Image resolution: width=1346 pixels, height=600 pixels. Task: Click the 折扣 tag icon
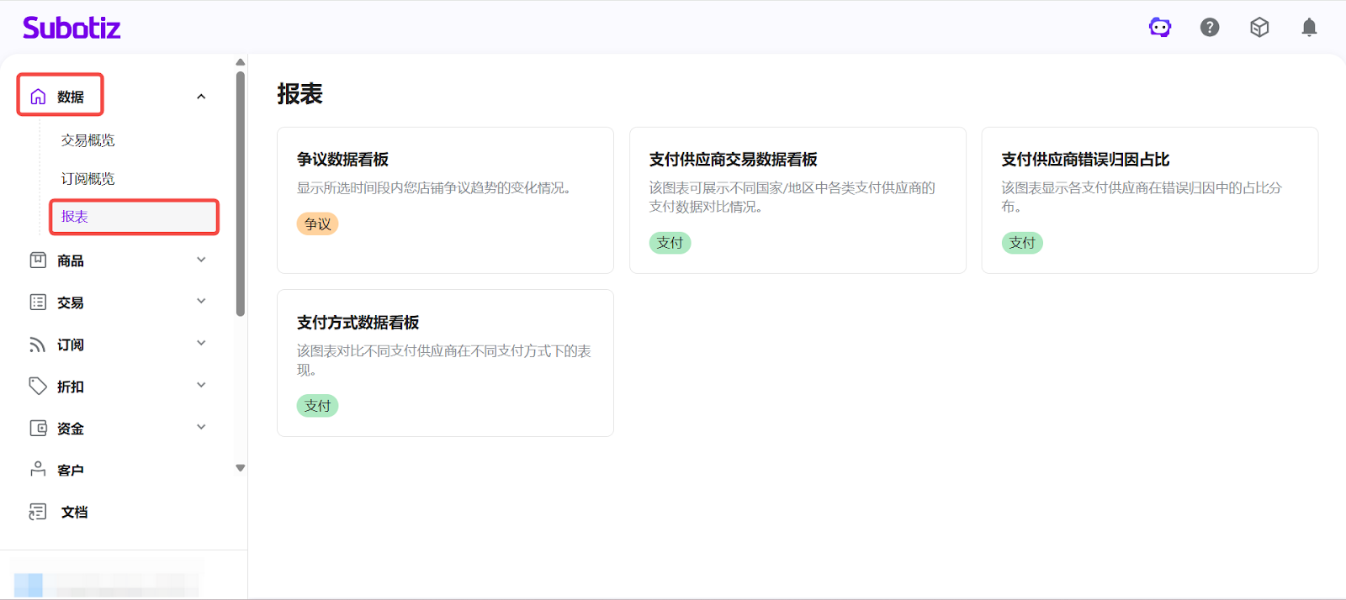coord(38,386)
